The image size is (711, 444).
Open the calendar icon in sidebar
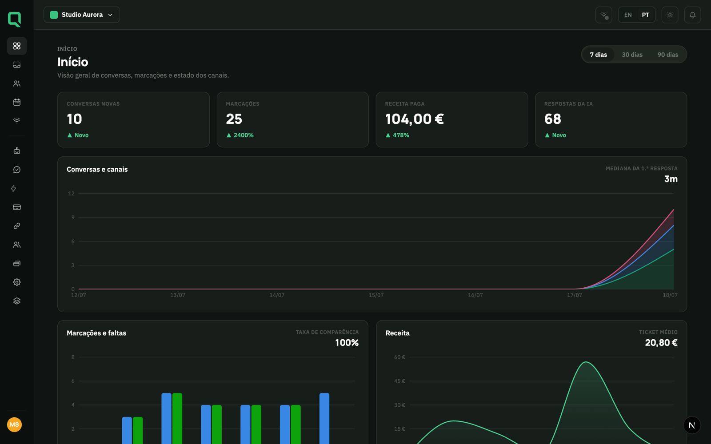point(17,102)
